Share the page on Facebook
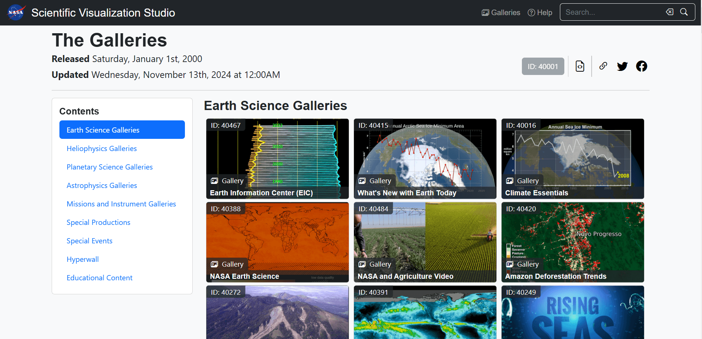Image resolution: width=702 pixels, height=339 pixels. 641,66
